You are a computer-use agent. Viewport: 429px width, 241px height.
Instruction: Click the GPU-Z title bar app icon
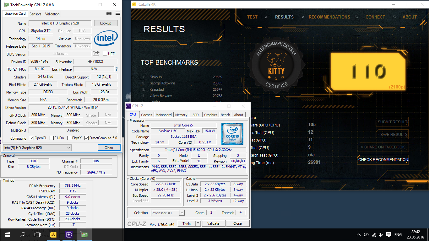click(x=6, y=5)
